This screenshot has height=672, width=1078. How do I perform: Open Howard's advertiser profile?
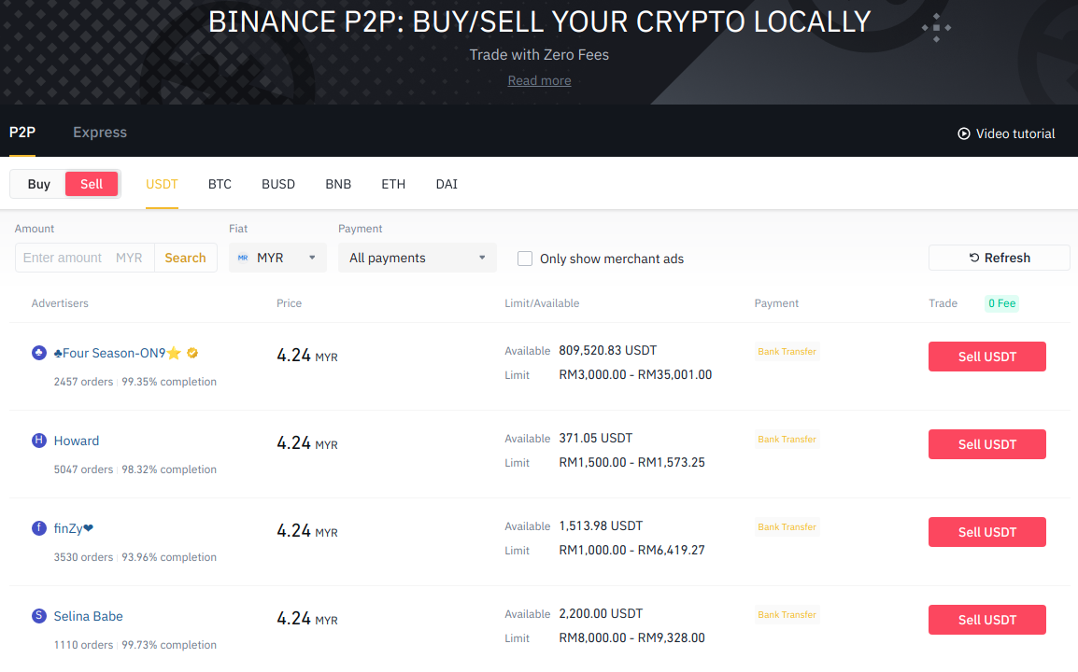(77, 441)
